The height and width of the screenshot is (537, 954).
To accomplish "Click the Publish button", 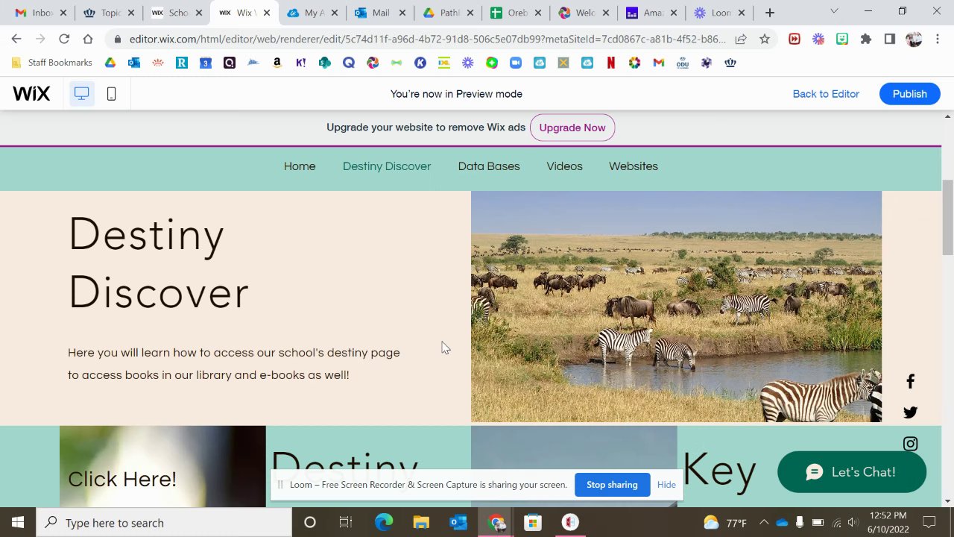I will pos(909,94).
